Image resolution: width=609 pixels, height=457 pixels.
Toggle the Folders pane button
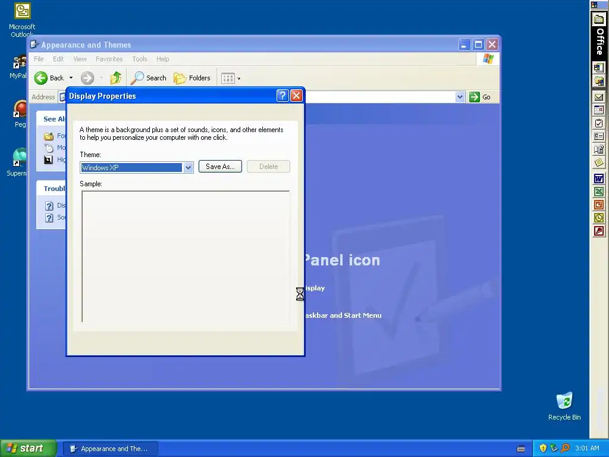[x=192, y=78]
